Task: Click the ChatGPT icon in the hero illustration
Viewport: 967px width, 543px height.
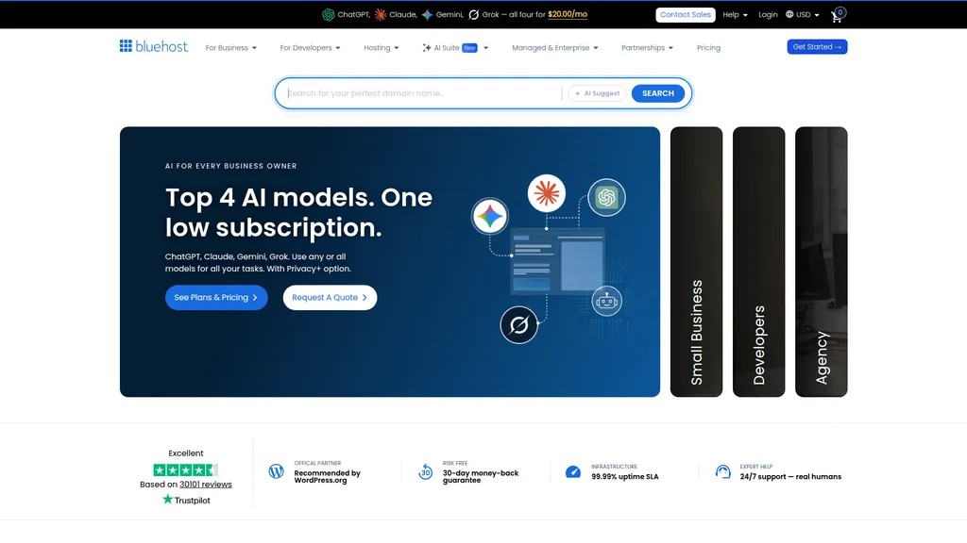Action: pos(607,198)
